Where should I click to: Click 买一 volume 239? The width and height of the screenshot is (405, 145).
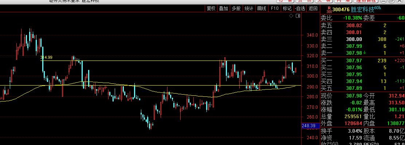pos(382,61)
